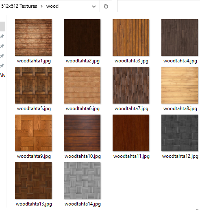
Task: Select the woodtahta4.jpg thumbnail
Action: (x=180, y=38)
